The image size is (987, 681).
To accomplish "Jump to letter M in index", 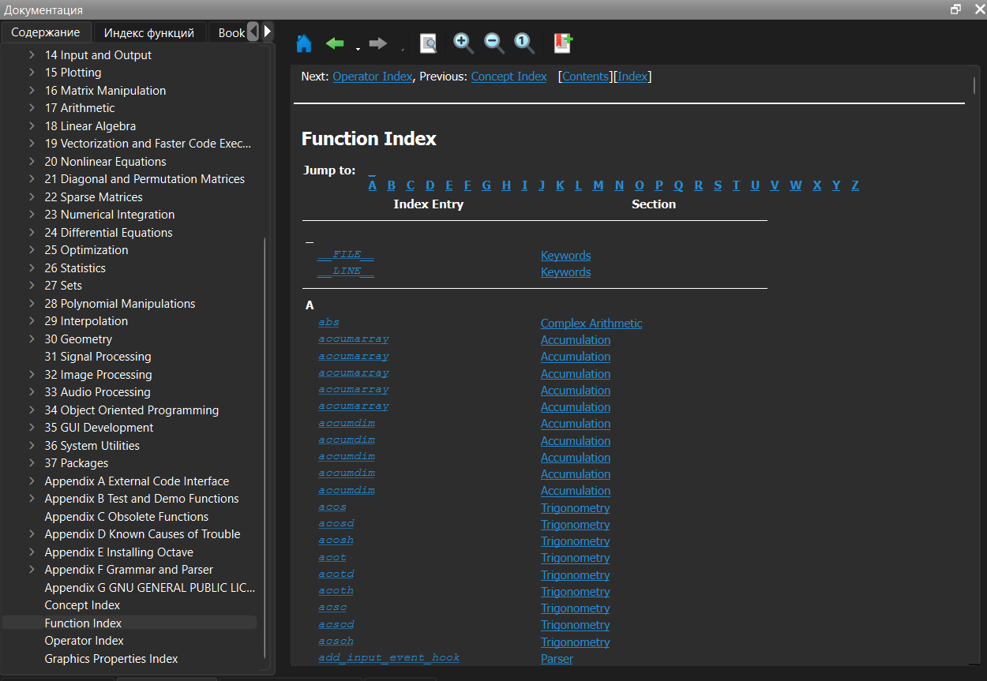I will (x=598, y=185).
